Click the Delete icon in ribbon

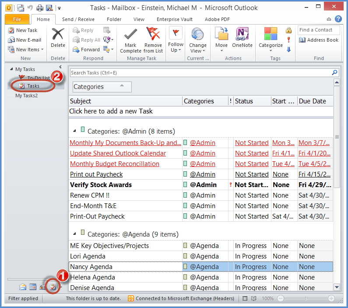pyautogui.click(x=58, y=35)
